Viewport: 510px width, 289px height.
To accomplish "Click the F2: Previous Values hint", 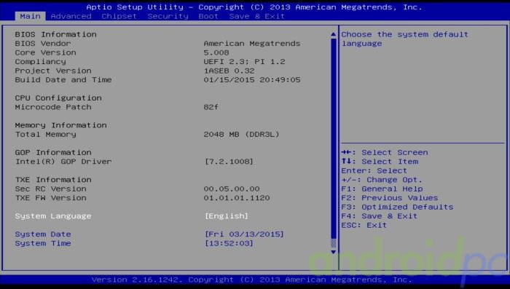I will [x=390, y=198].
